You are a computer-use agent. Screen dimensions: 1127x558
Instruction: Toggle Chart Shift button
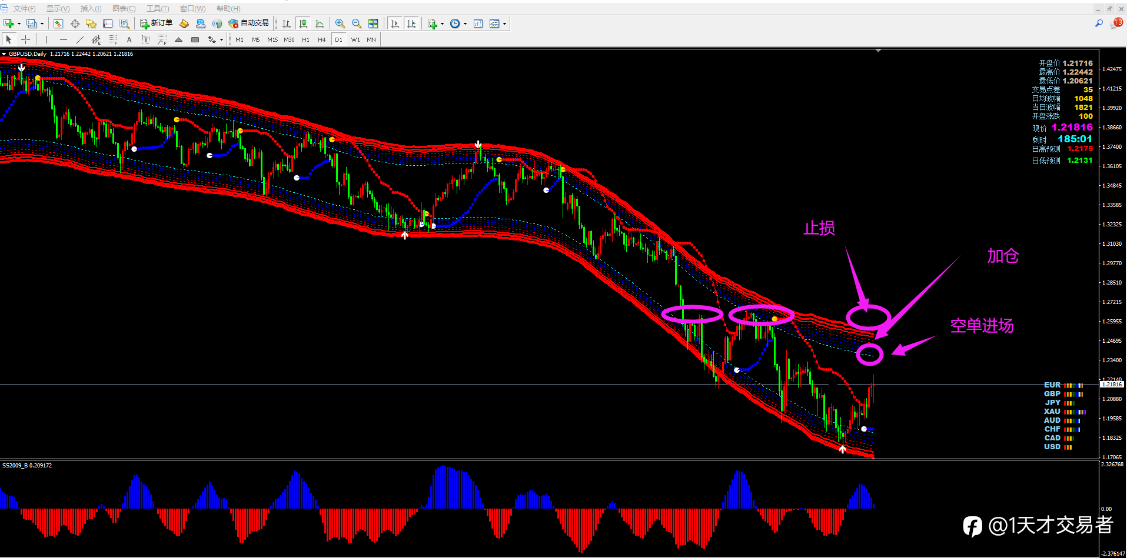tap(411, 24)
